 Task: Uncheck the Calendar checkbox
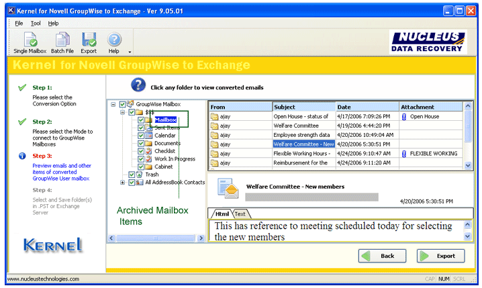pos(141,136)
